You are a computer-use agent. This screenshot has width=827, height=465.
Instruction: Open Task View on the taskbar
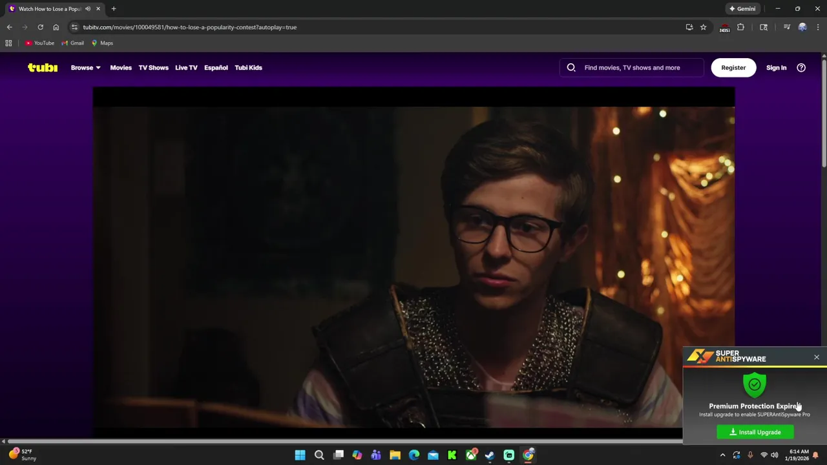(338, 455)
